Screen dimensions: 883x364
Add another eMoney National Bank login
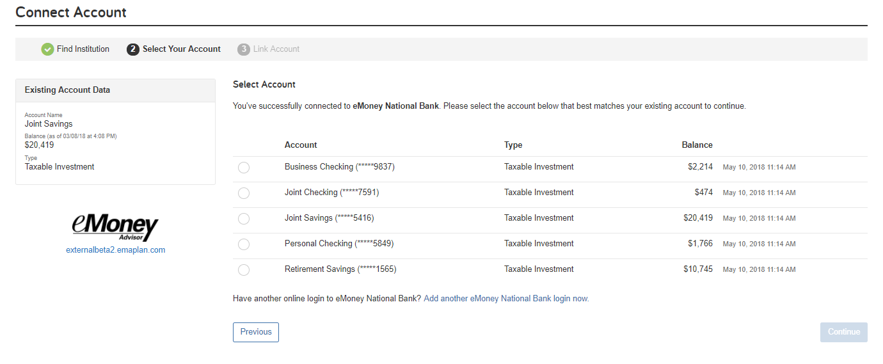pyautogui.click(x=506, y=299)
